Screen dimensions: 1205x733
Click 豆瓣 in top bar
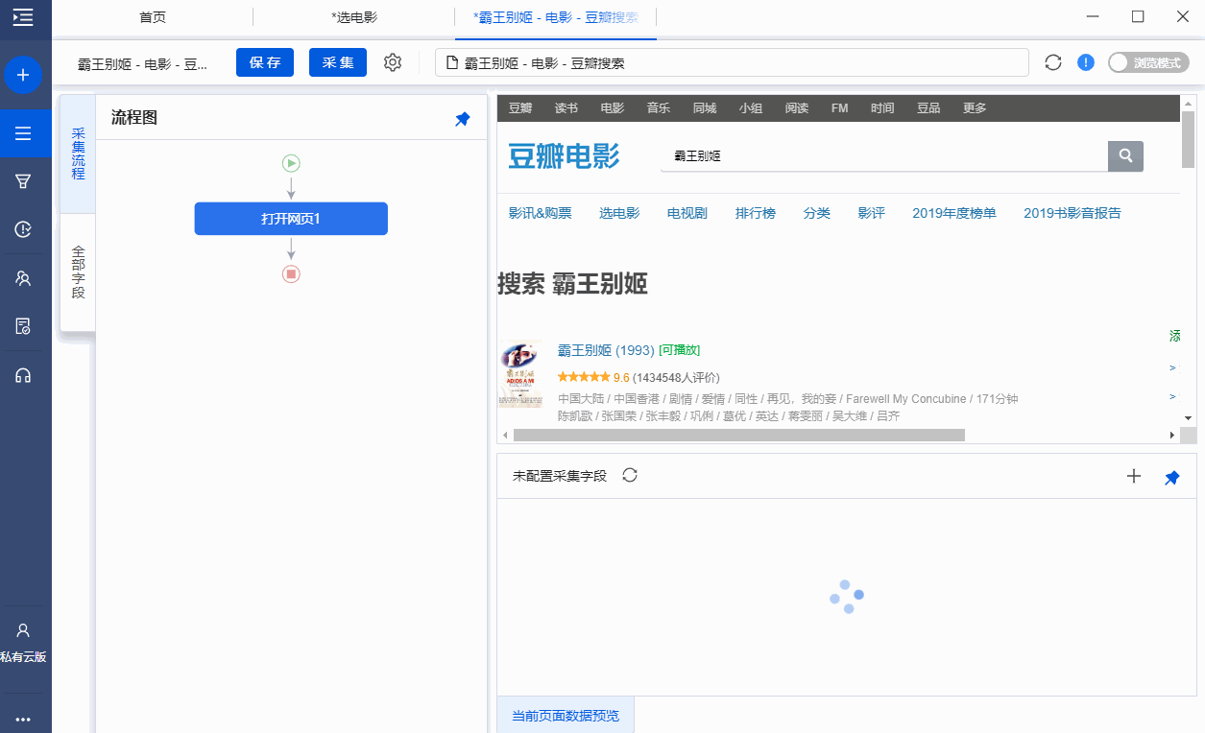pyautogui.click(x=520, y=108)
